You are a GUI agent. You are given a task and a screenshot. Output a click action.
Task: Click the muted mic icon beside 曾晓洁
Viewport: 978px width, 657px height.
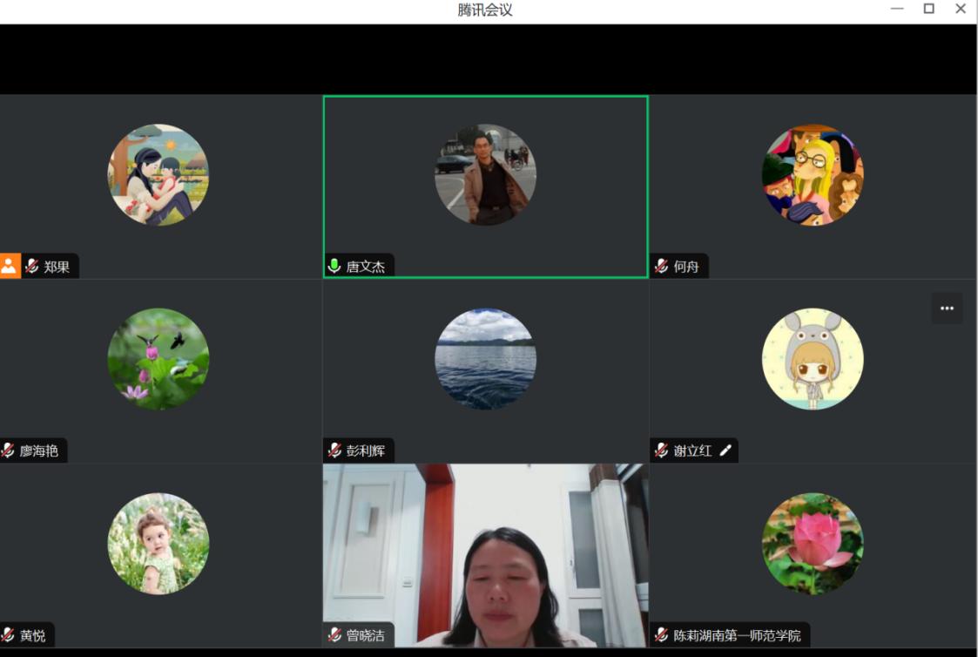pos(334,635)
